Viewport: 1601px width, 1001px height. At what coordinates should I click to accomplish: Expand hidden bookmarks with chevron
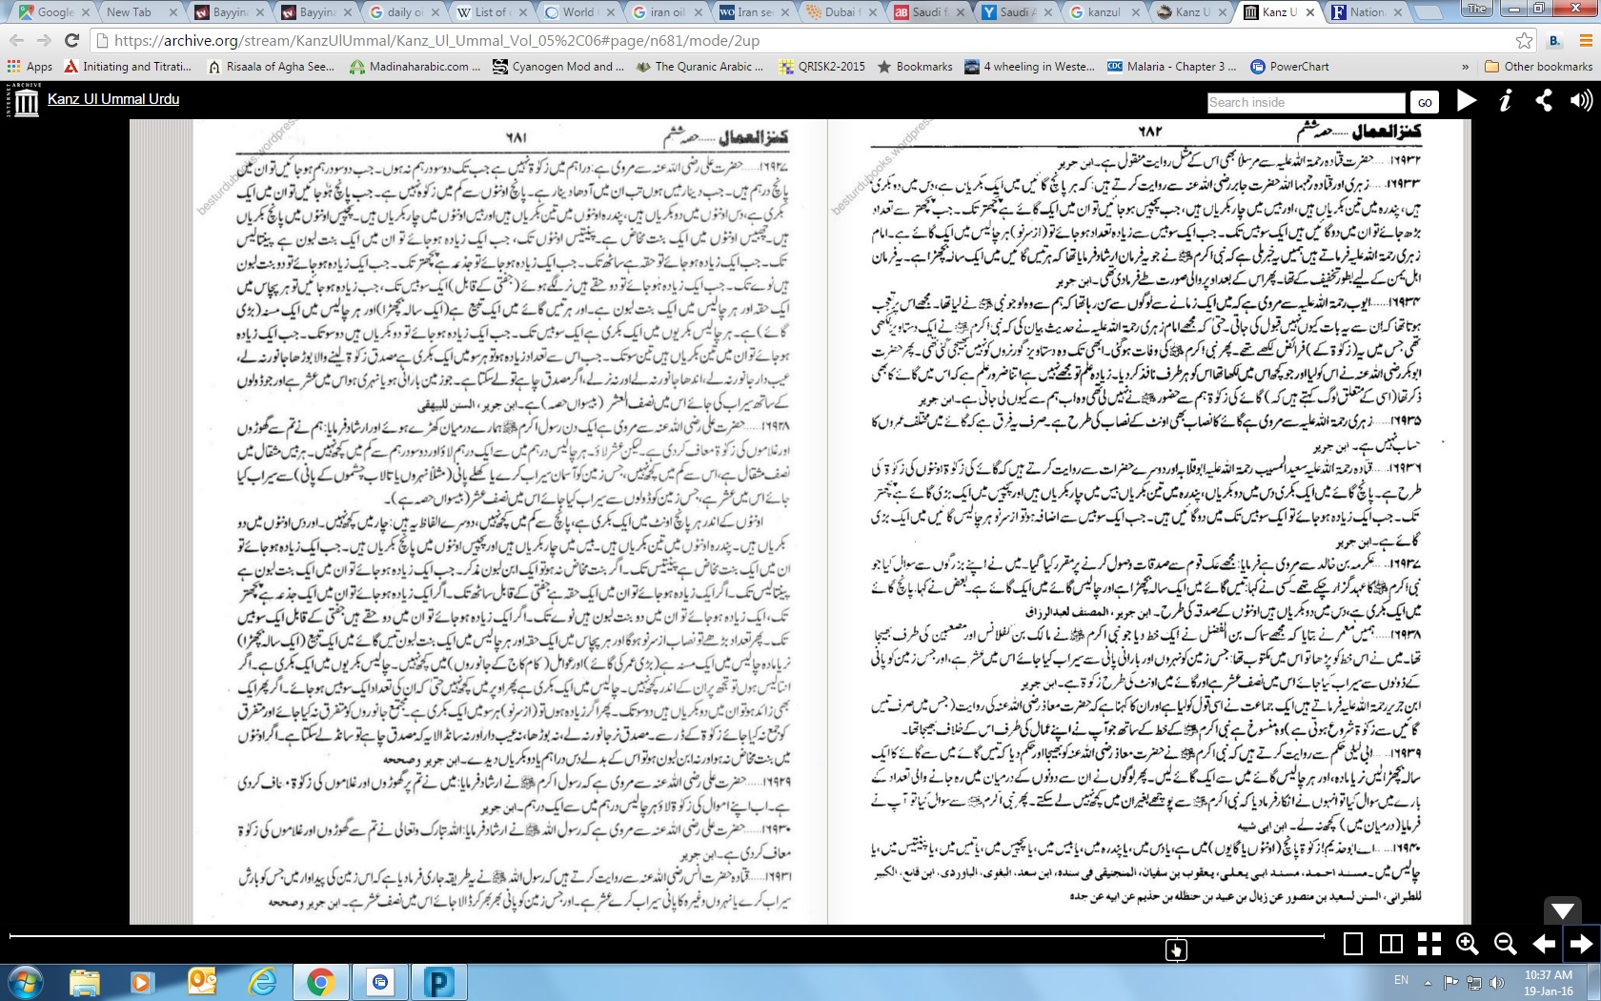(x=1465, y=67)
